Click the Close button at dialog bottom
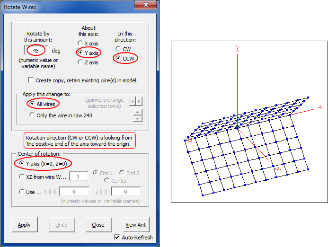The width and height of the screenshot is (328, 247). point(98,225)
